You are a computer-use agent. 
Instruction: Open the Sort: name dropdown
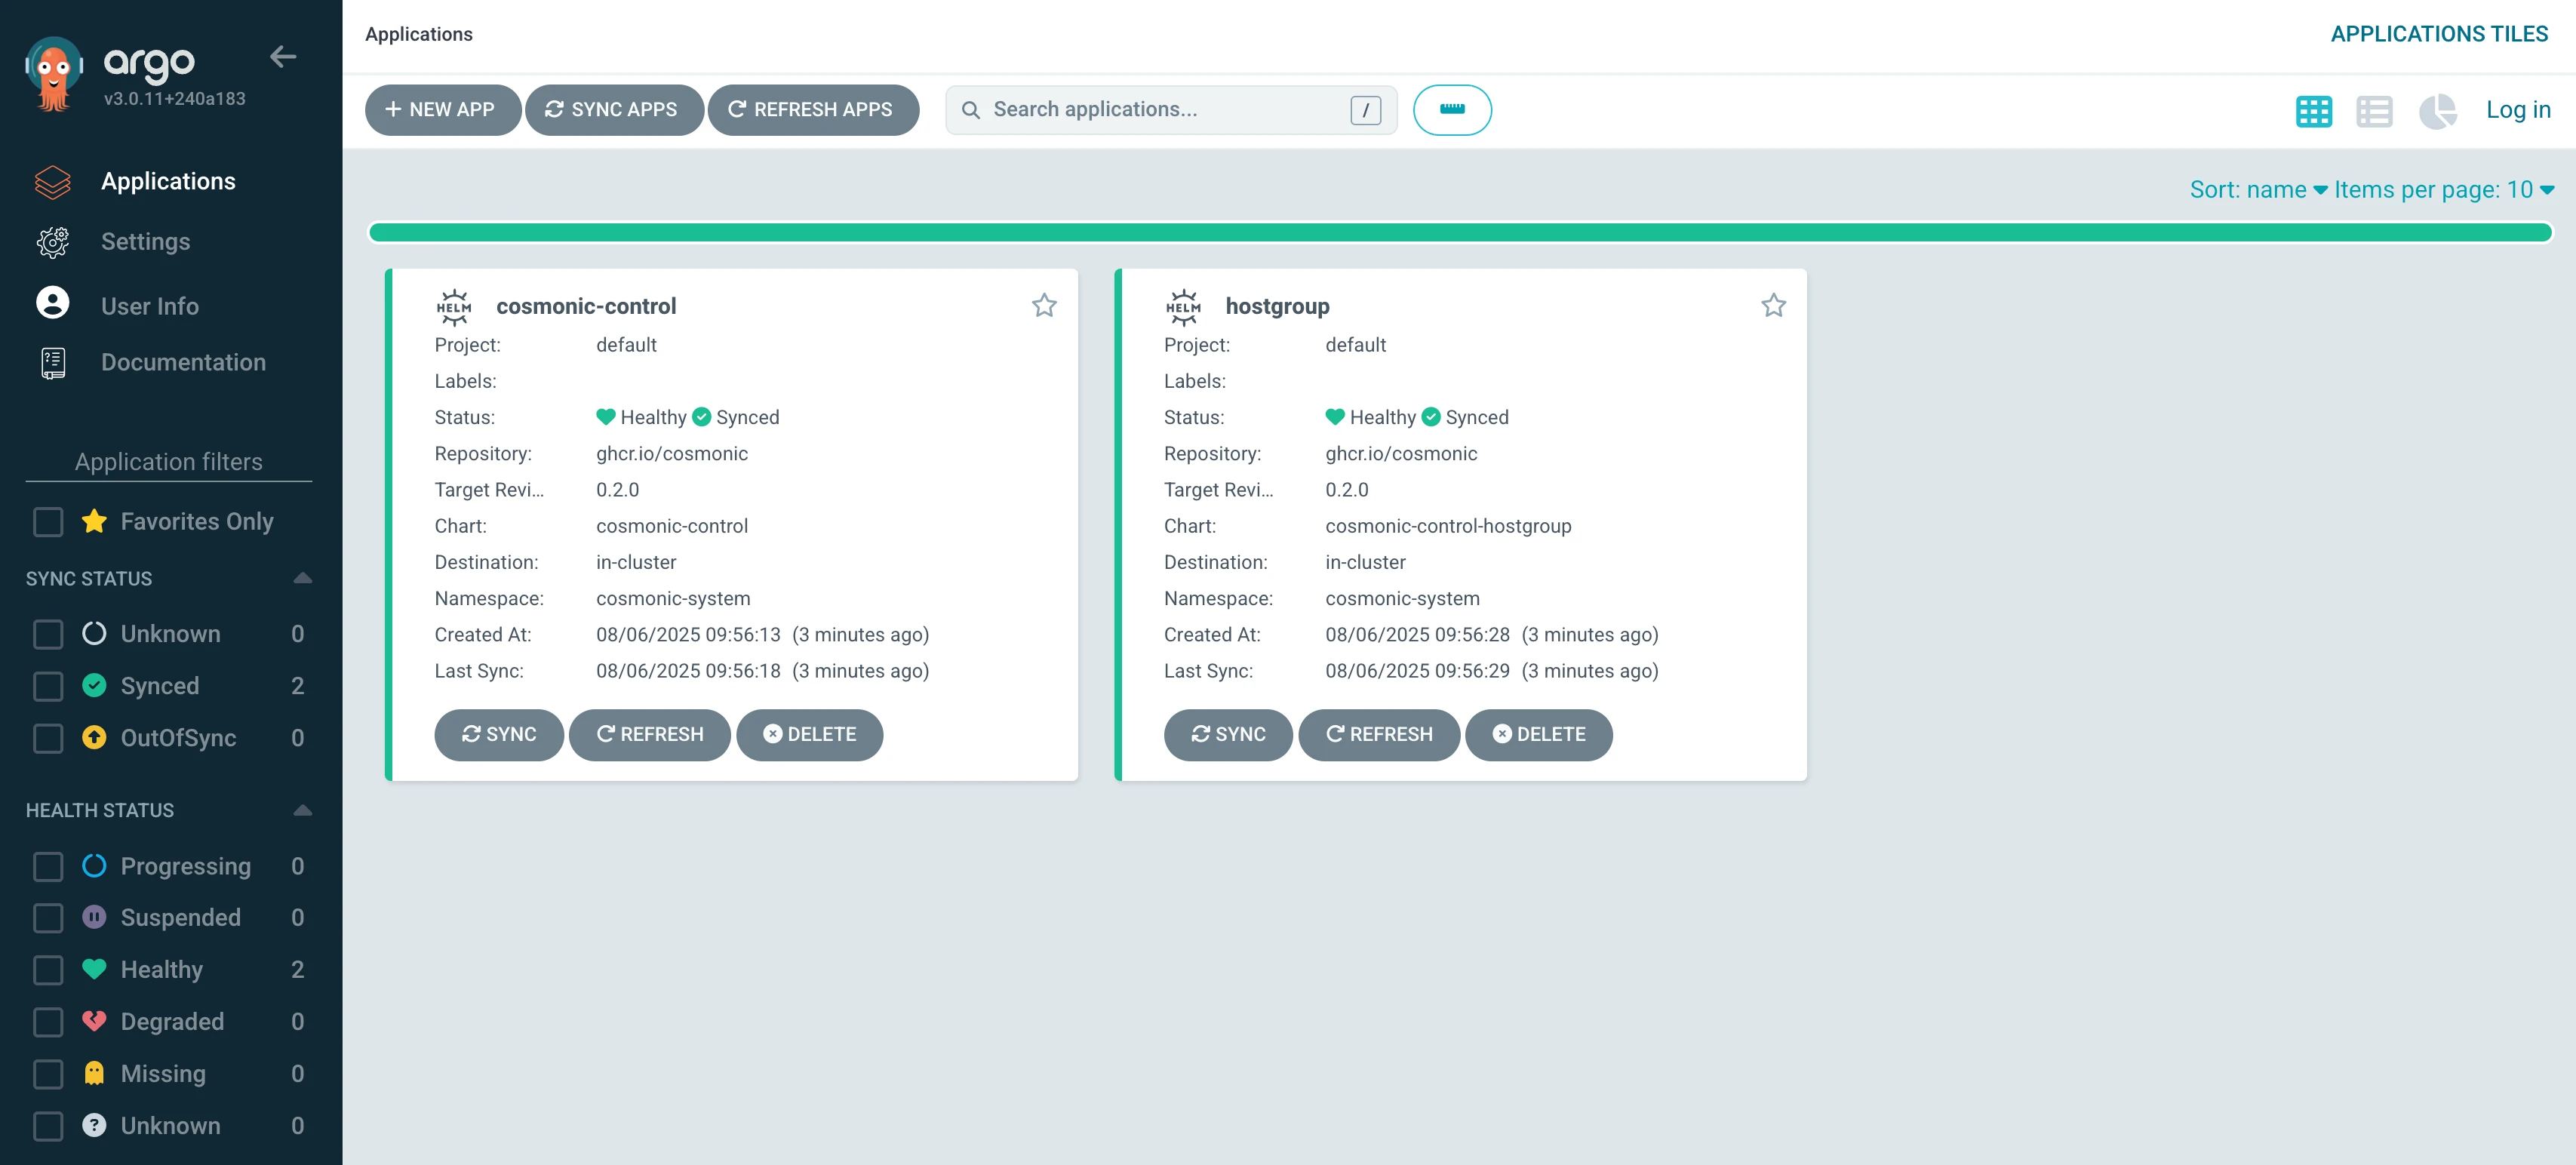click(x=2257, y=189)
